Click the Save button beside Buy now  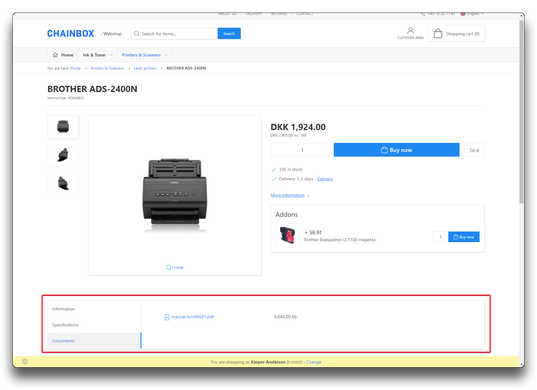tap(474, 150)
